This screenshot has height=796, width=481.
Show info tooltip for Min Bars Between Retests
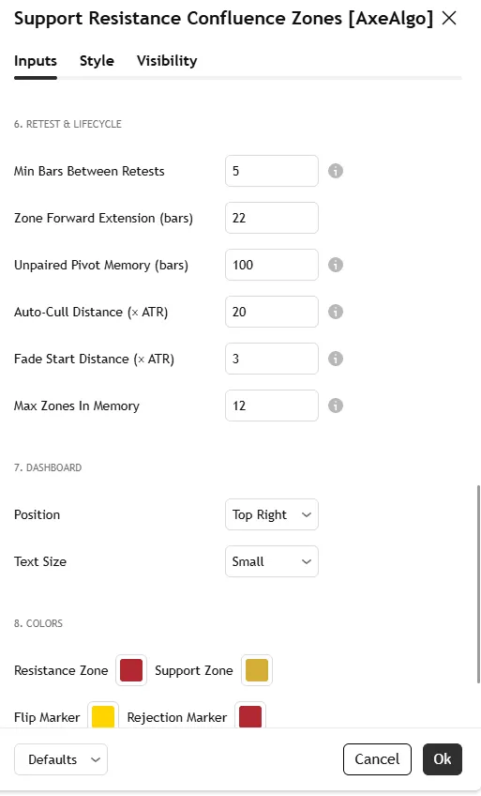click(x=336, y=171)
